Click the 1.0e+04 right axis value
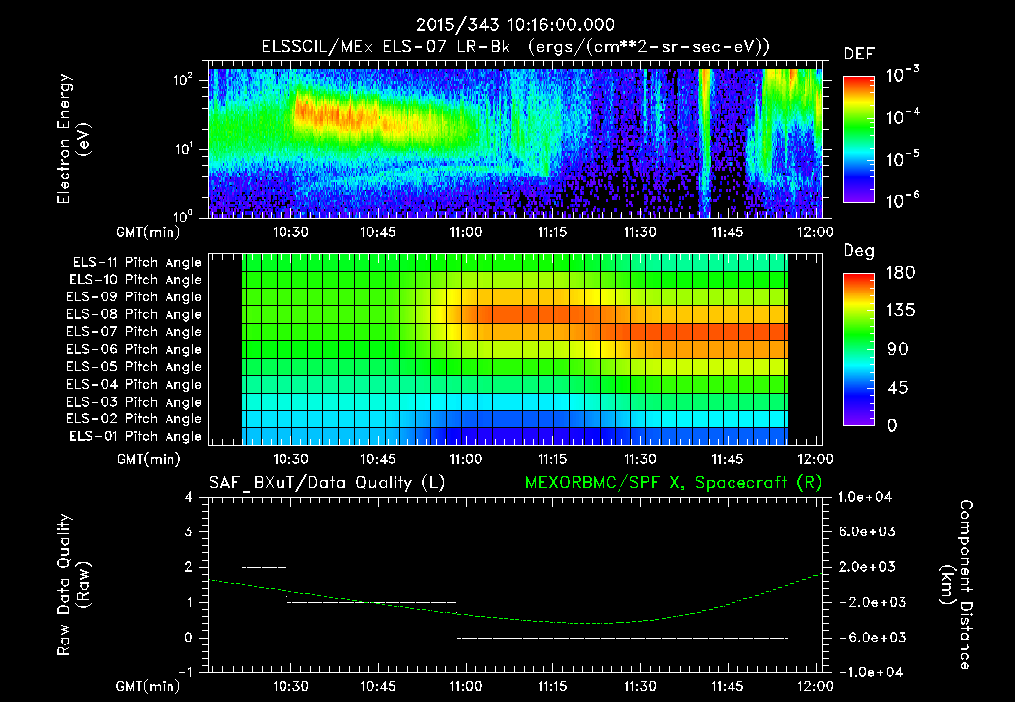 (x=864, y=498)
